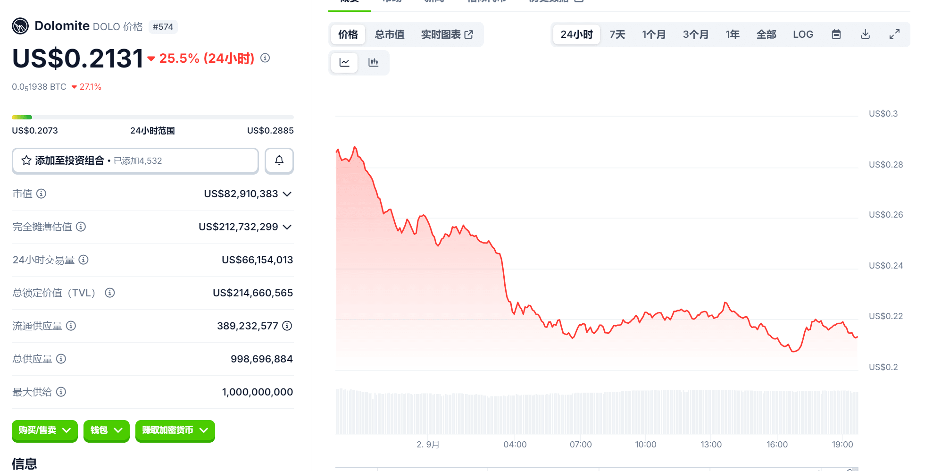925x471 pixels.
Task: Switch chart to 总市值 tab
Action: click(x=390, y=34)
